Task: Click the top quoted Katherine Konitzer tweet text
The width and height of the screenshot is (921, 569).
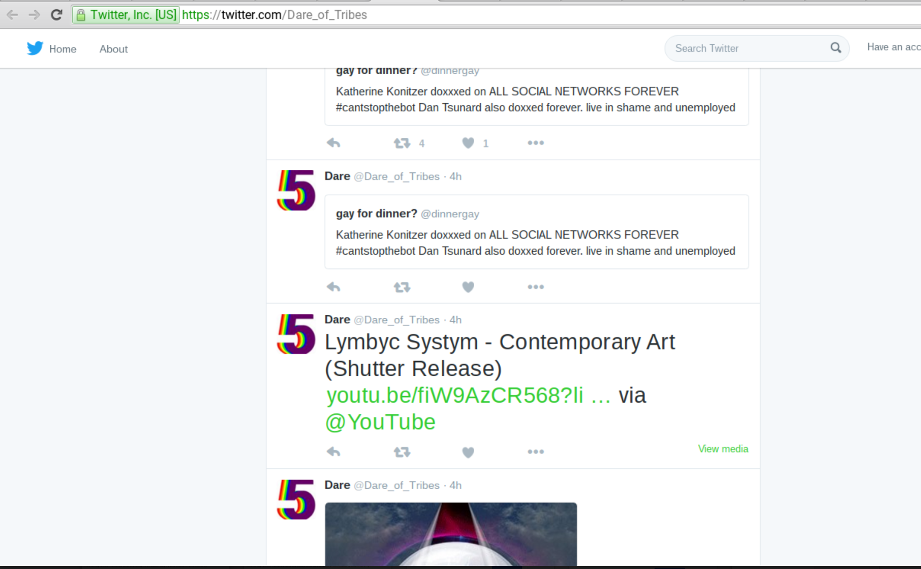Action: tap(535, 99)
